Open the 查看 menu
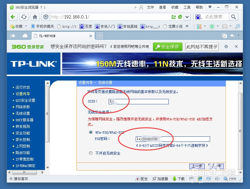The image size is (250, 189). (162, 7)
